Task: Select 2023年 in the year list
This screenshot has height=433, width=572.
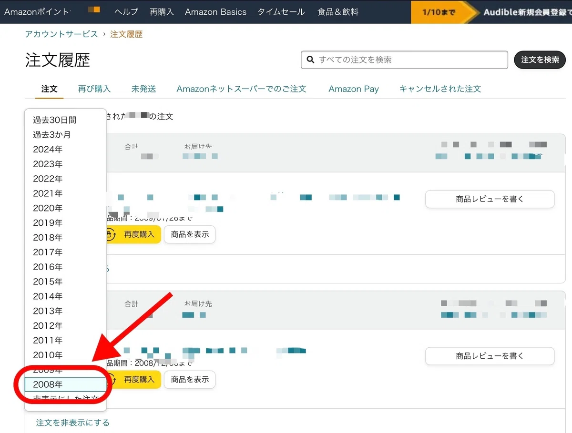Action: (65, 164)
